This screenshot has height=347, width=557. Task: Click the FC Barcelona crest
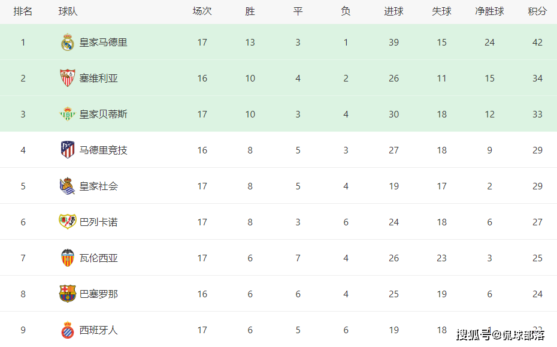[68, 294]
